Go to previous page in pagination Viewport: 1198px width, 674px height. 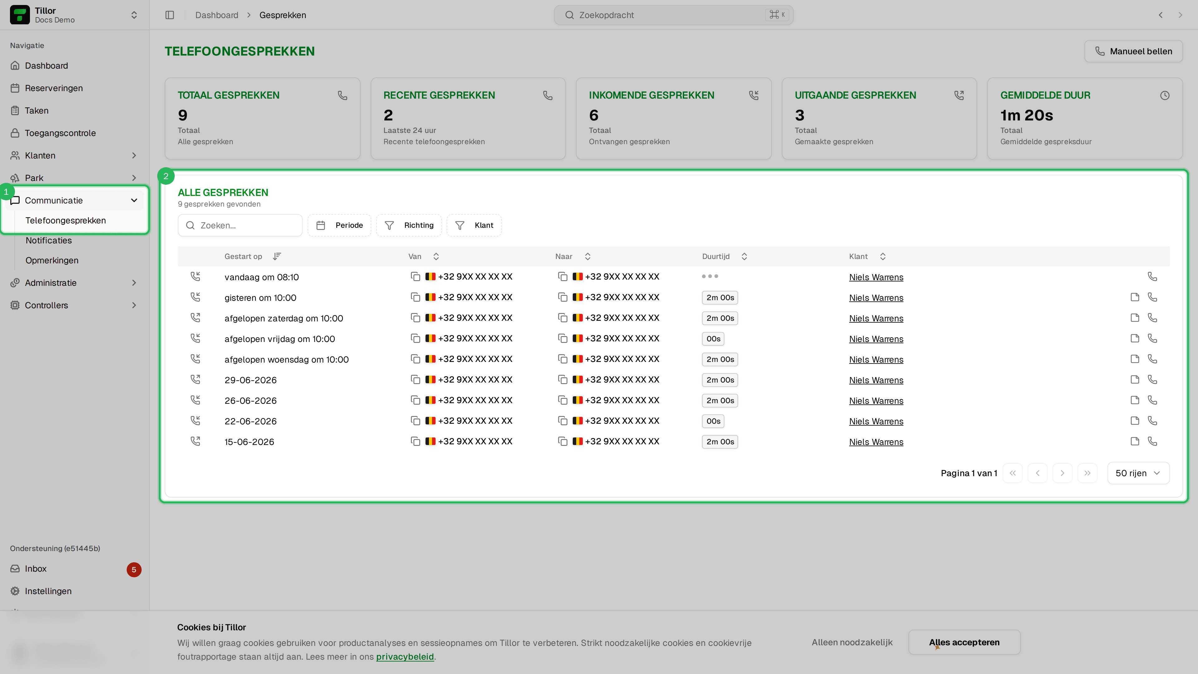(1038, 473)
